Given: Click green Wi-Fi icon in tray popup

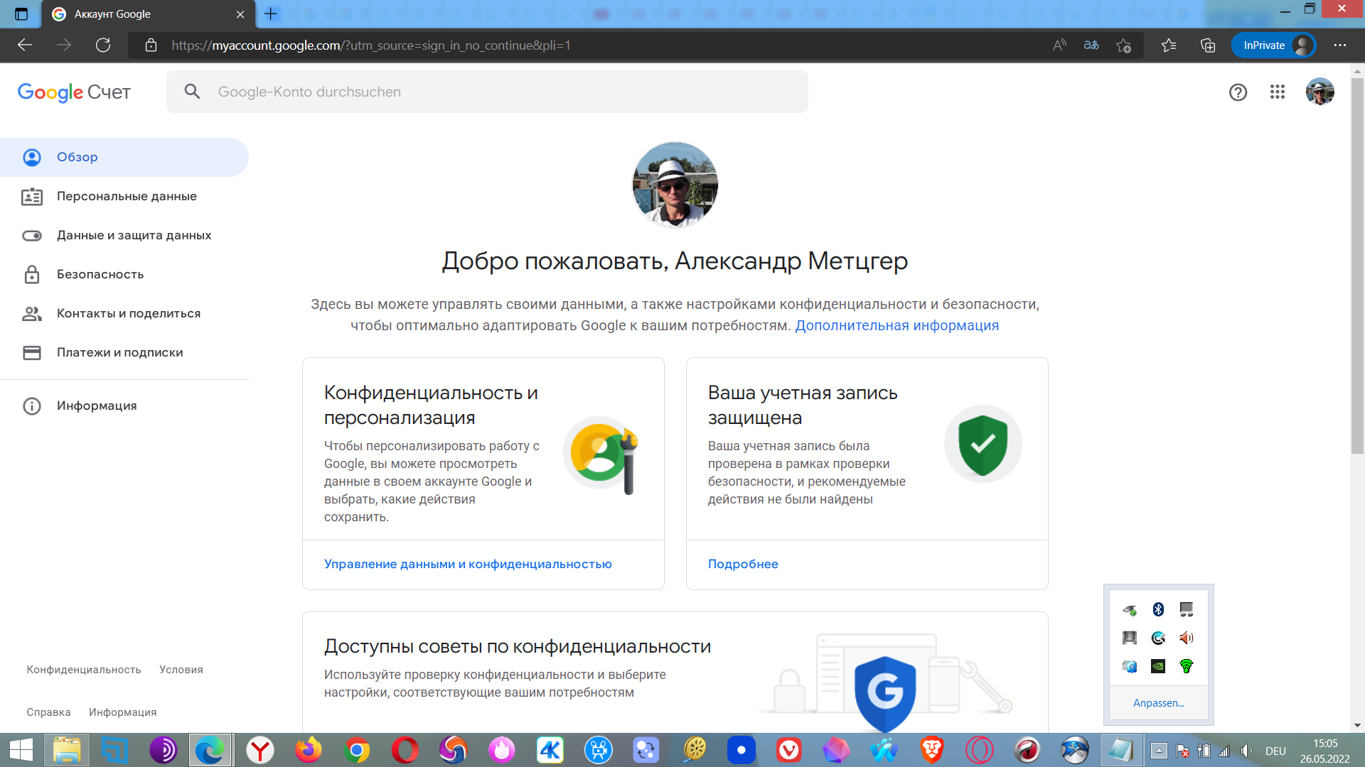Looking at the screenshot, I should tap(1187, 666).
